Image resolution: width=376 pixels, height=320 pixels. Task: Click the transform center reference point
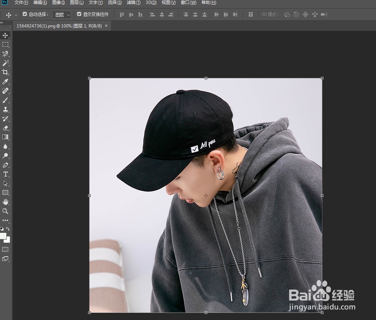click(x=206, y=195)
